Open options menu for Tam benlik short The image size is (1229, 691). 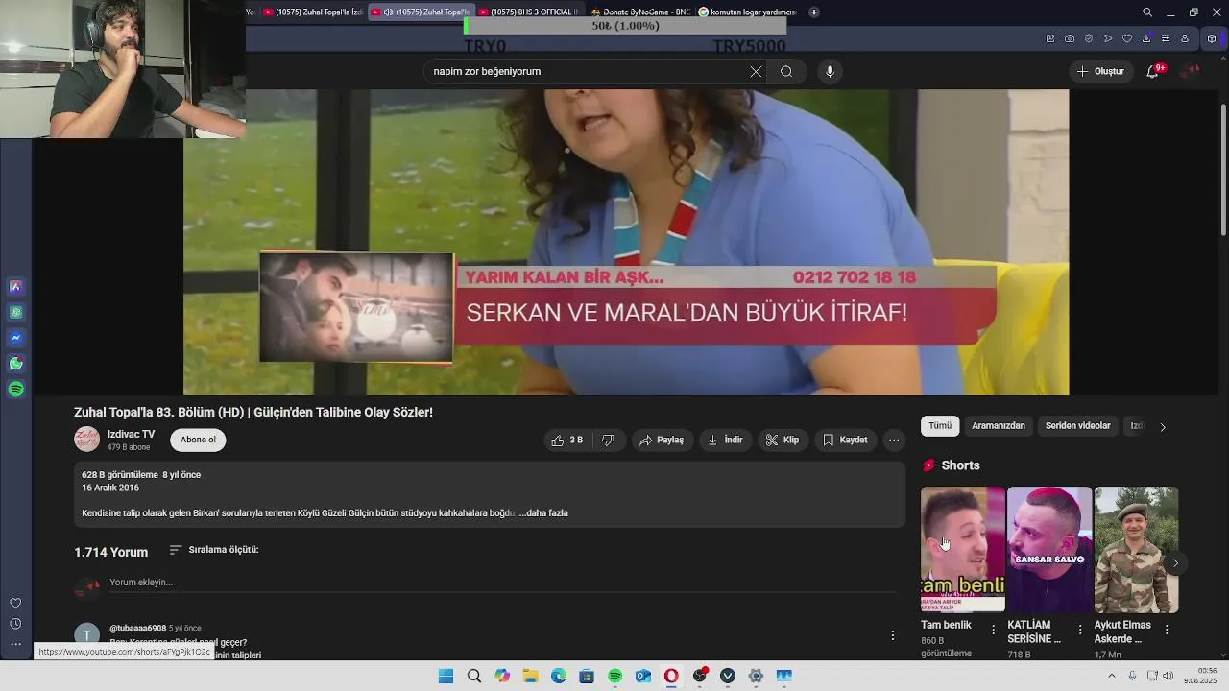[994, 630]
